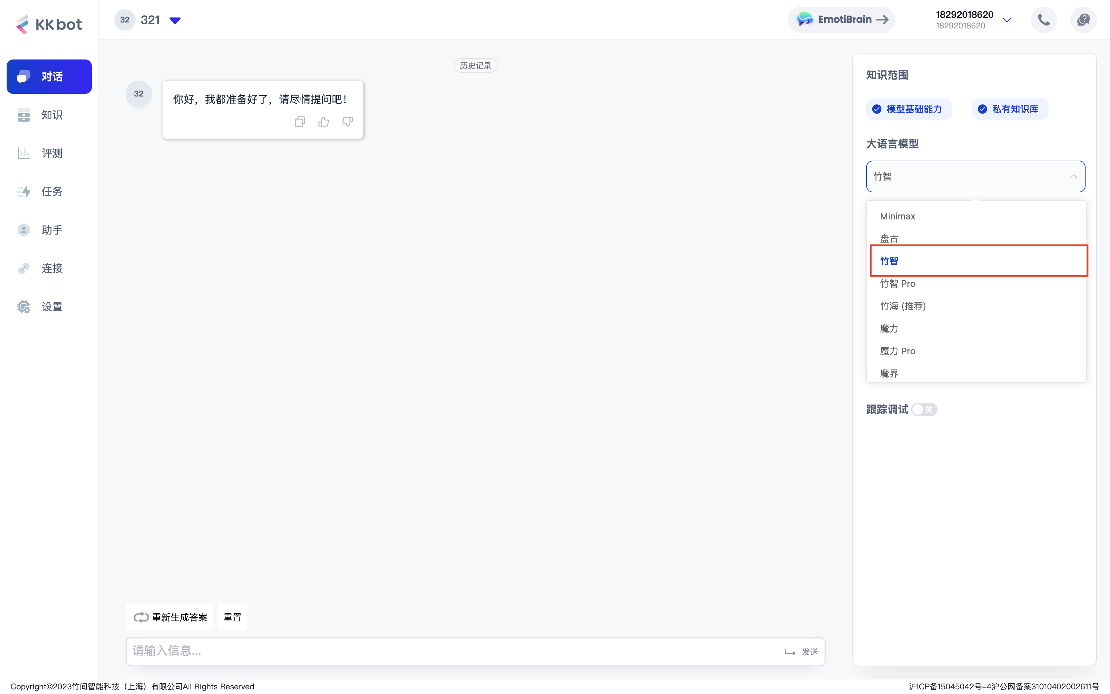This screenshot has height=694, width=1110.
Task: Click the thumbs down icon
Action: pos(347,122)
